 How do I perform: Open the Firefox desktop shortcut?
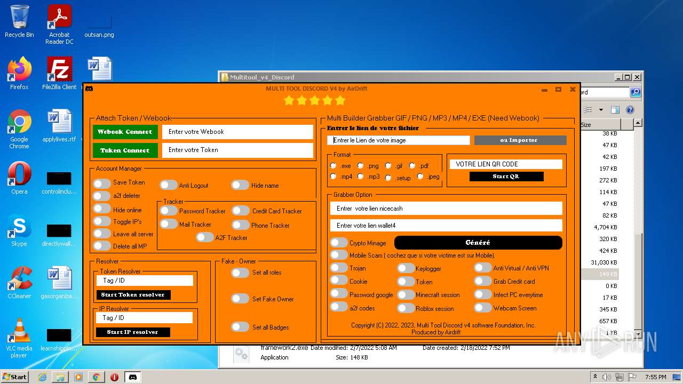click(19, 73)
